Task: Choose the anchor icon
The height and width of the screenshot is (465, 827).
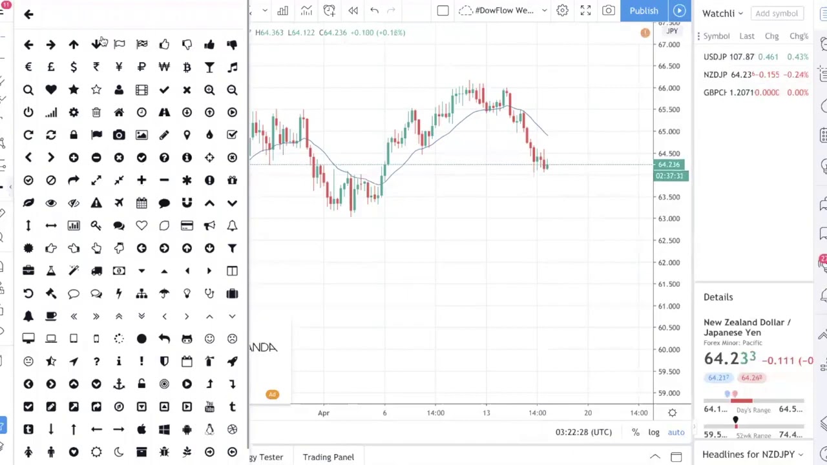Action: click(119, 384)
